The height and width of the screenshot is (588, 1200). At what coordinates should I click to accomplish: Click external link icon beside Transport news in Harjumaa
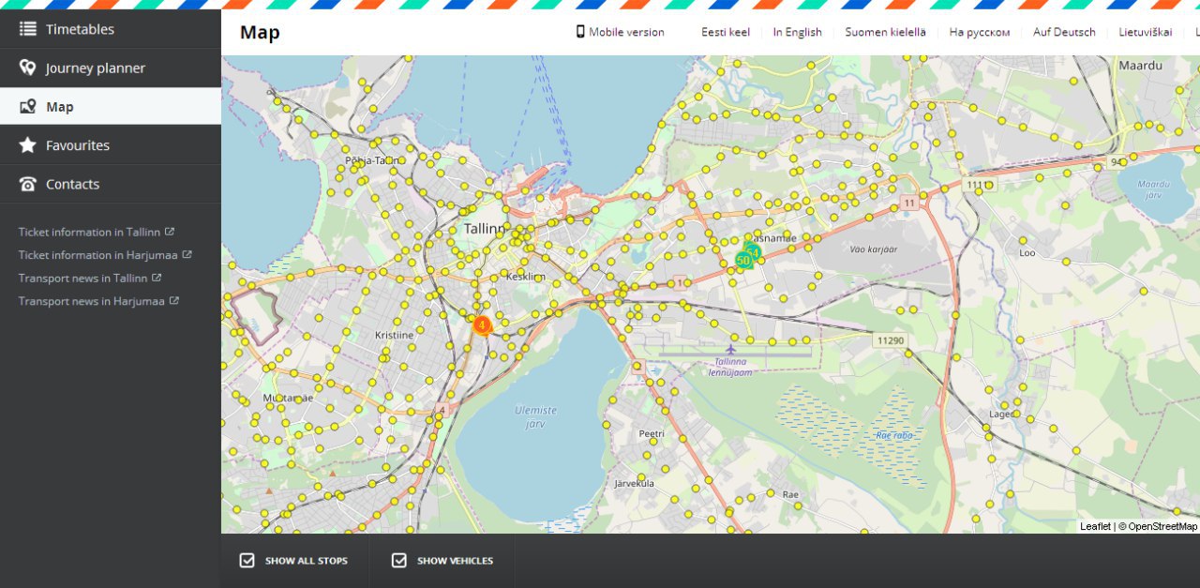[x=174, y=301]
